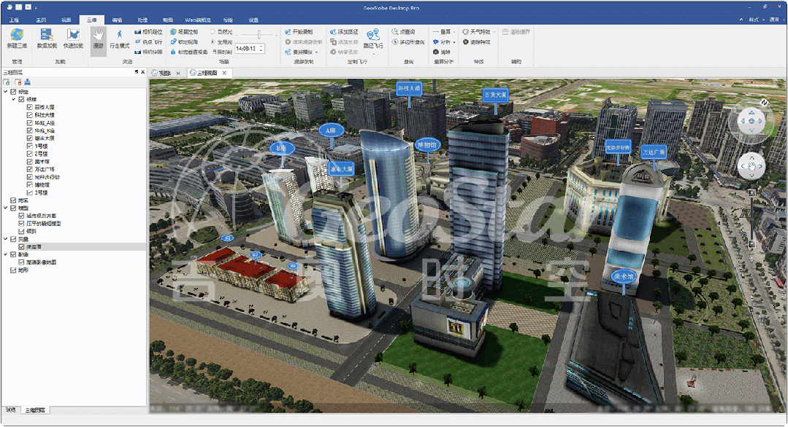Viewport: 788px width, 427px height.
Task: Toggle the 博物馆 layer checkbox
Action: click(x=30, y=185)
